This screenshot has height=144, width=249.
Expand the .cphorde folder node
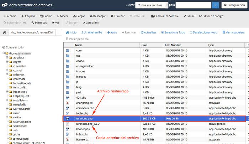pos(7,74)
